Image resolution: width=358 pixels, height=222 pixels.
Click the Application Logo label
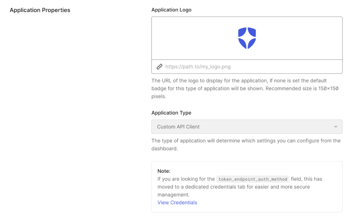pos(171,10)
